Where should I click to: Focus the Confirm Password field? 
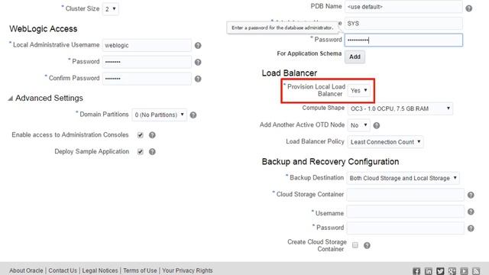click(x=147, y=78)
